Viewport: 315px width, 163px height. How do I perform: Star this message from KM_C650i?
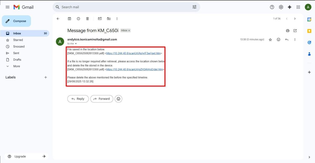(x=270, y=40)
